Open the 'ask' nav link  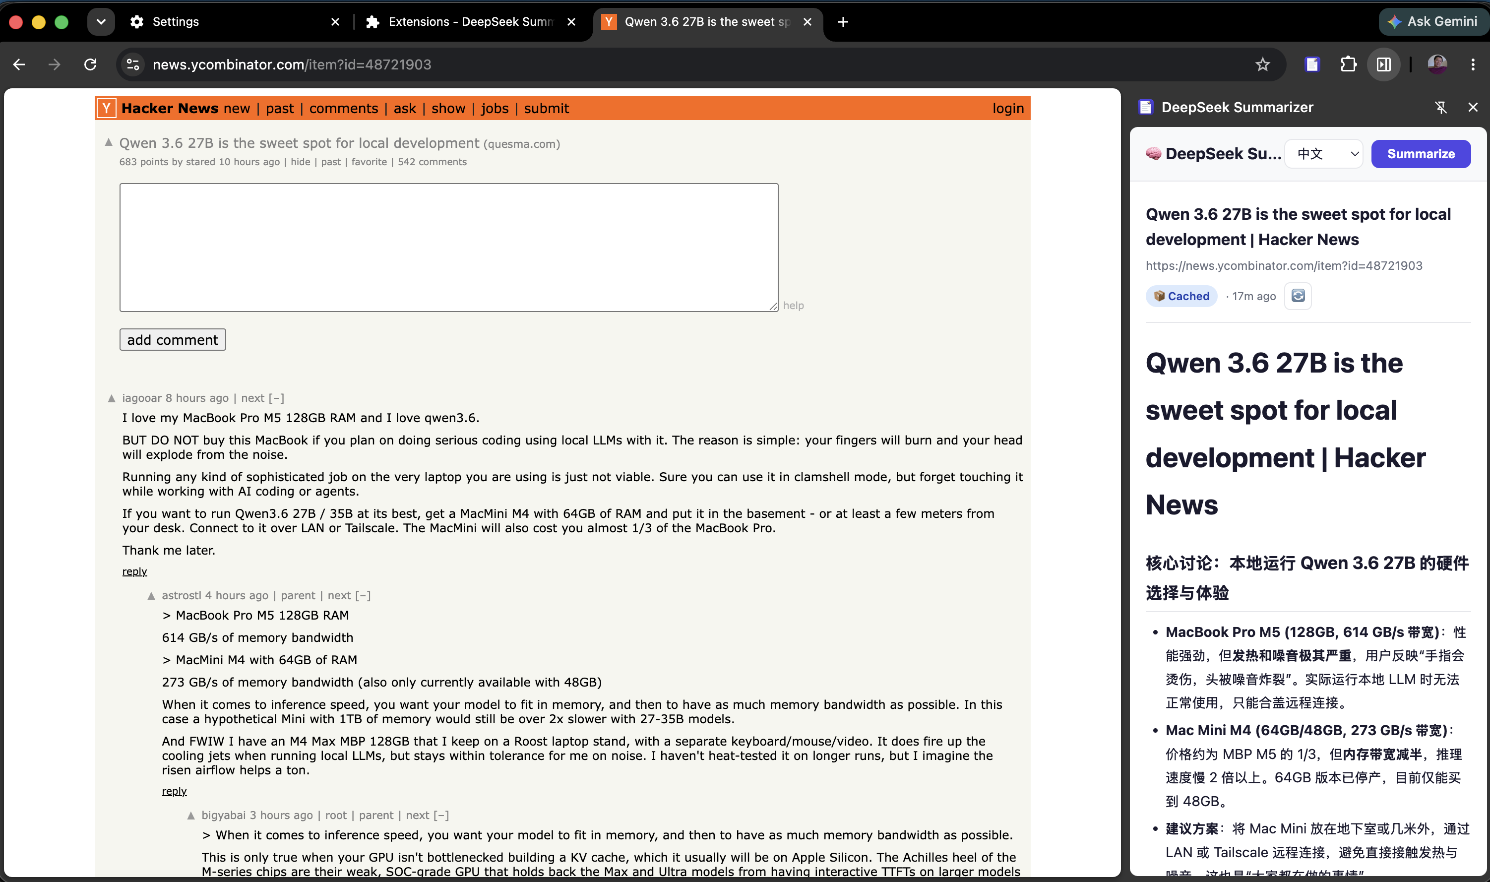click(x=405, y=108)
